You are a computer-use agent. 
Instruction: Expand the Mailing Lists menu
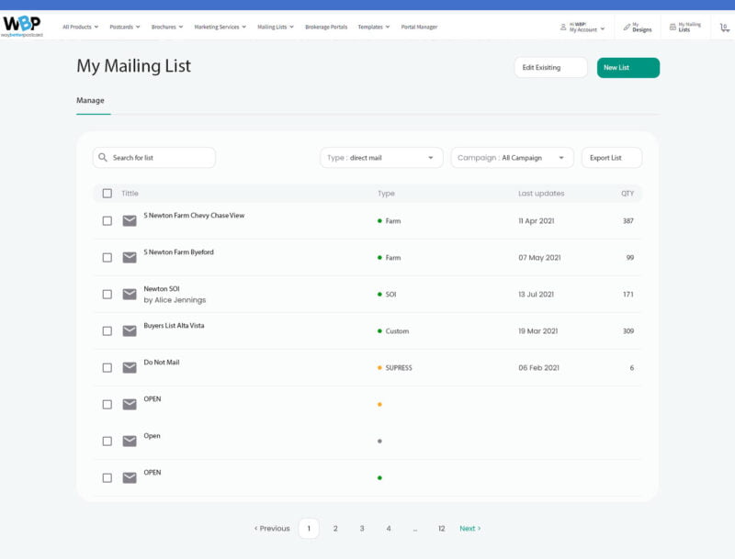pyautogui.click(x=275, y=27)
